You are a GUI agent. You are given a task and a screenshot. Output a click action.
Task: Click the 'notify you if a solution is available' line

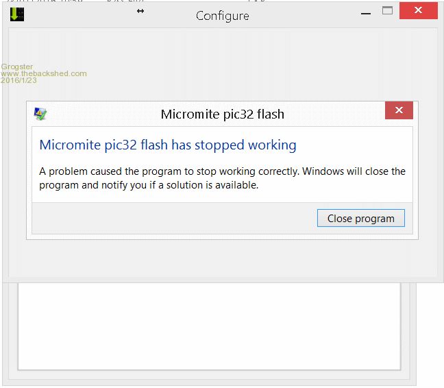(x=149, y=185)
